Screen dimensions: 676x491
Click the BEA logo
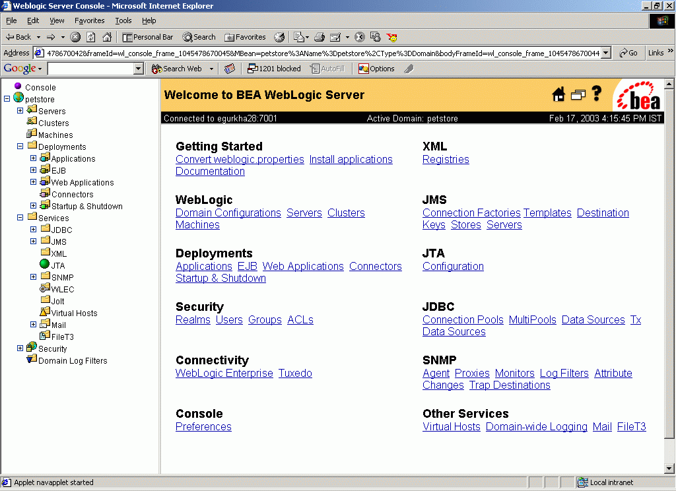638,96
